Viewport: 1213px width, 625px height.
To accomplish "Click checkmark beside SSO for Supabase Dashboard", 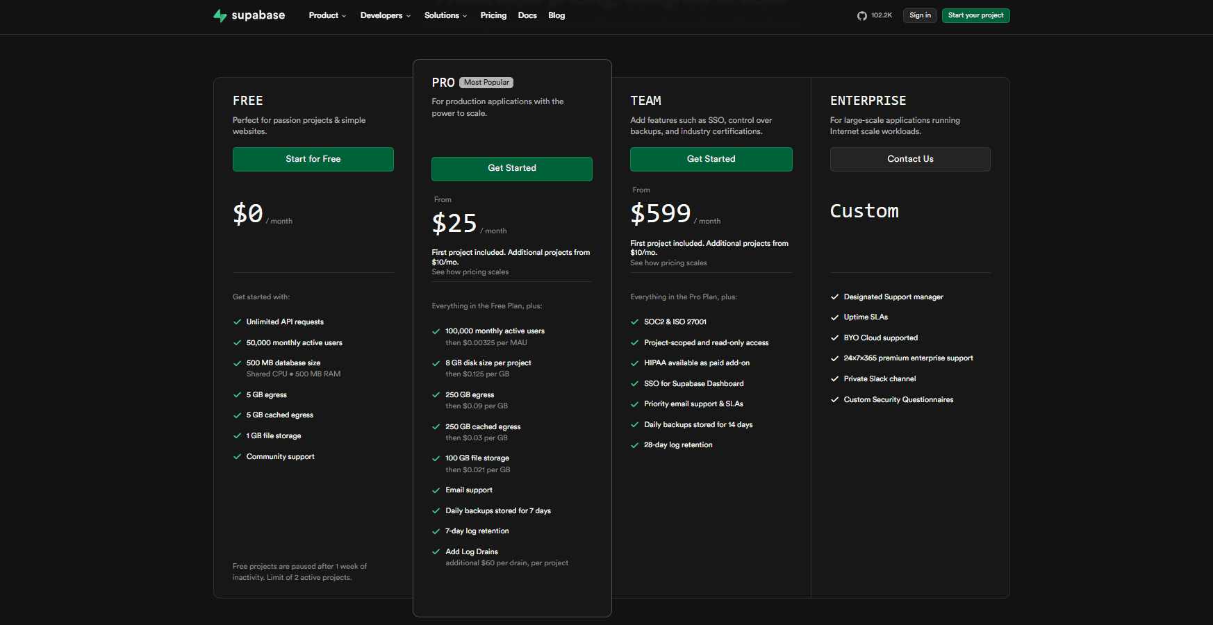I will (x=634, y=384).
